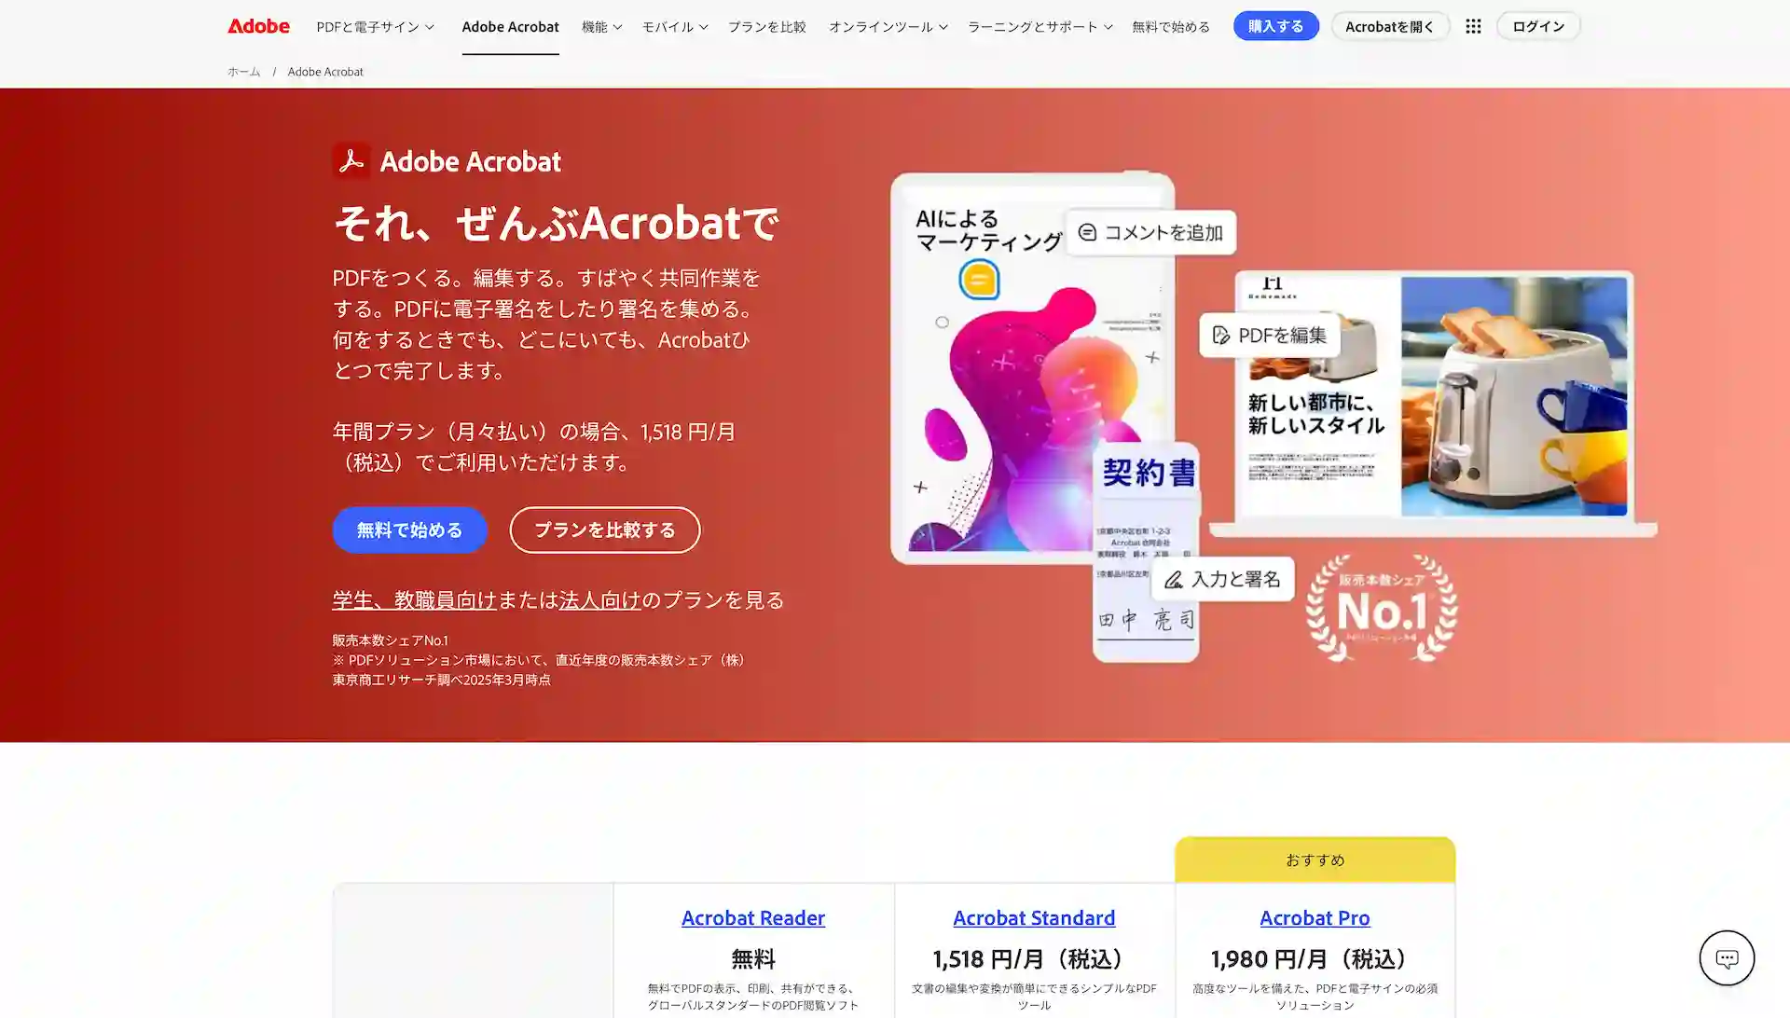Click the Adobe logo in header
The height and width of the screenshot is (1018, 1790).
258,26
